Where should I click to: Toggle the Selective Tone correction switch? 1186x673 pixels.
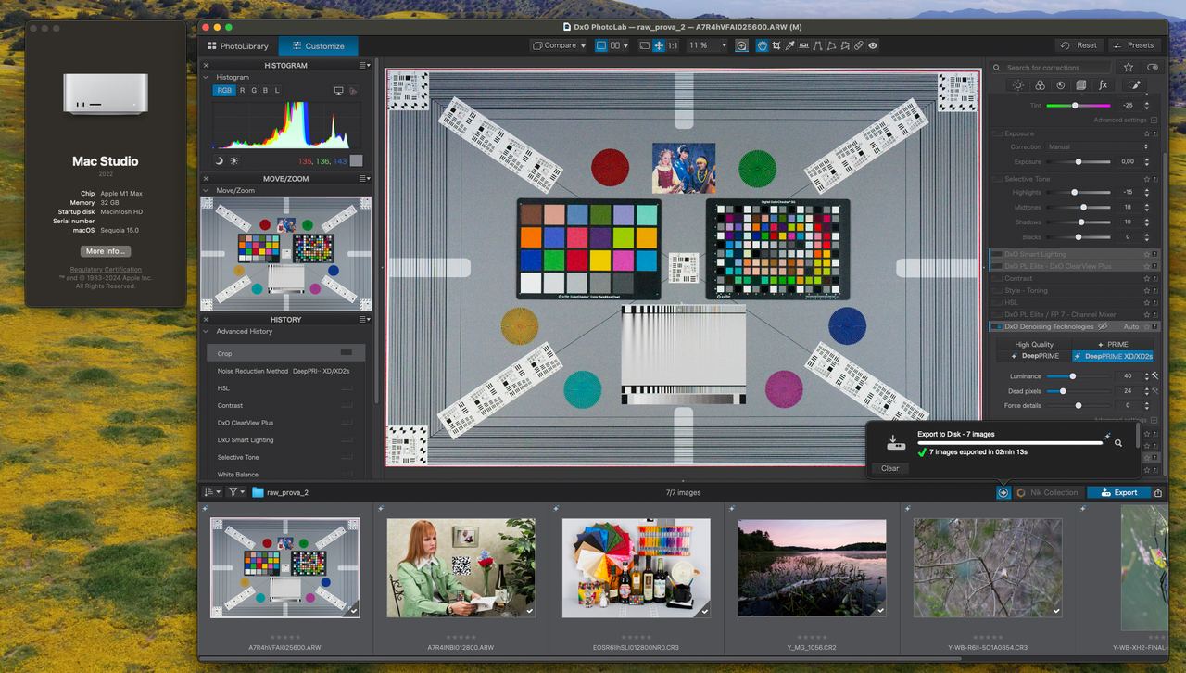tap(997, 179)
